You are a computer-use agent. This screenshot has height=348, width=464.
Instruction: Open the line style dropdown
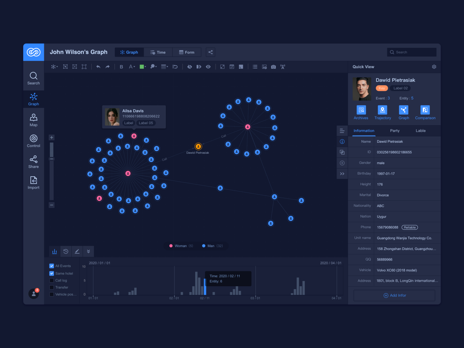pos(164,67)
